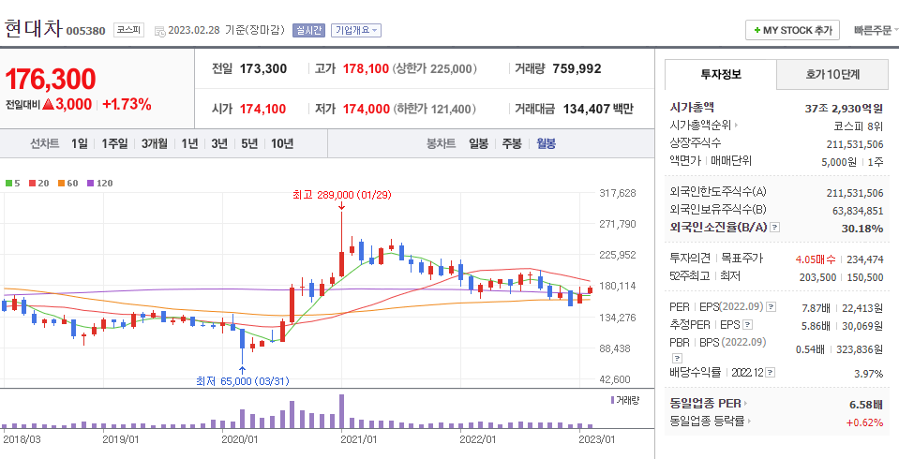Click the PER EPS(2022.09) help icon
Viewport: 899px width, 459px height.
772,307
